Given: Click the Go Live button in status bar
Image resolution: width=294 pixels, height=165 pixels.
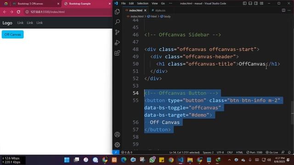Looking at the screenshot, I should click(x=271, y=152).
